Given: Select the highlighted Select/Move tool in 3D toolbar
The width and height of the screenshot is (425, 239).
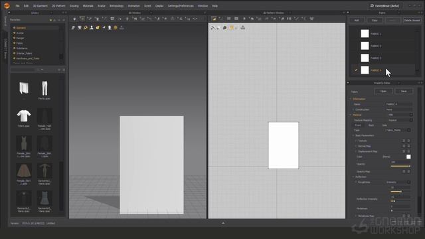Looking at the screenshot, I should [x=82, y=19].
